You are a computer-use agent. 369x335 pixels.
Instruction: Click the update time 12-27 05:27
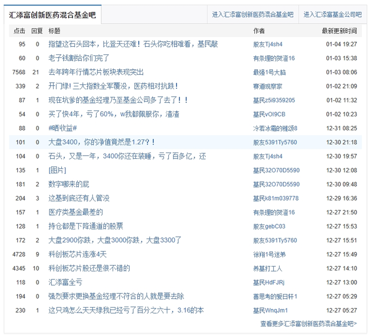coord(342,310)
